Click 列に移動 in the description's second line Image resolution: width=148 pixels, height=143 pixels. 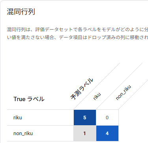pyautogui.click(x=130, y=38)
